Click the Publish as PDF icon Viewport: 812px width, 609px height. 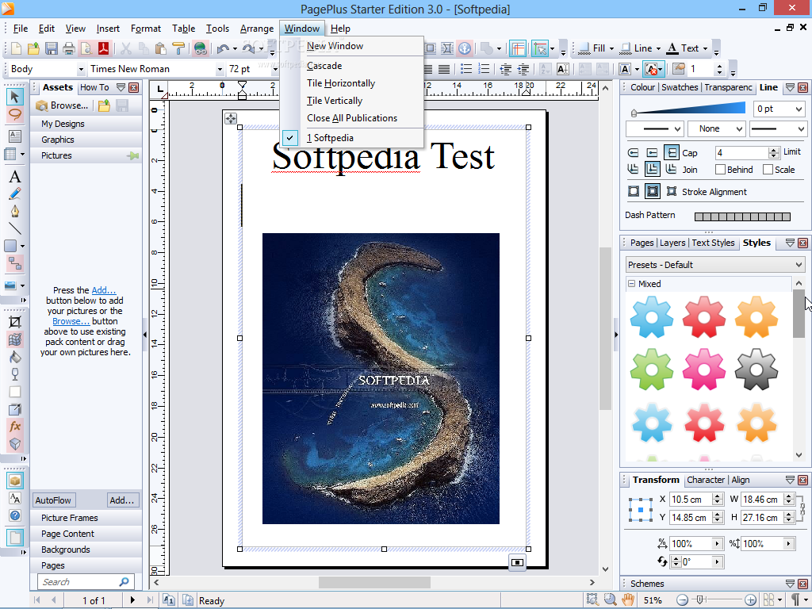[x=103, y=48]
